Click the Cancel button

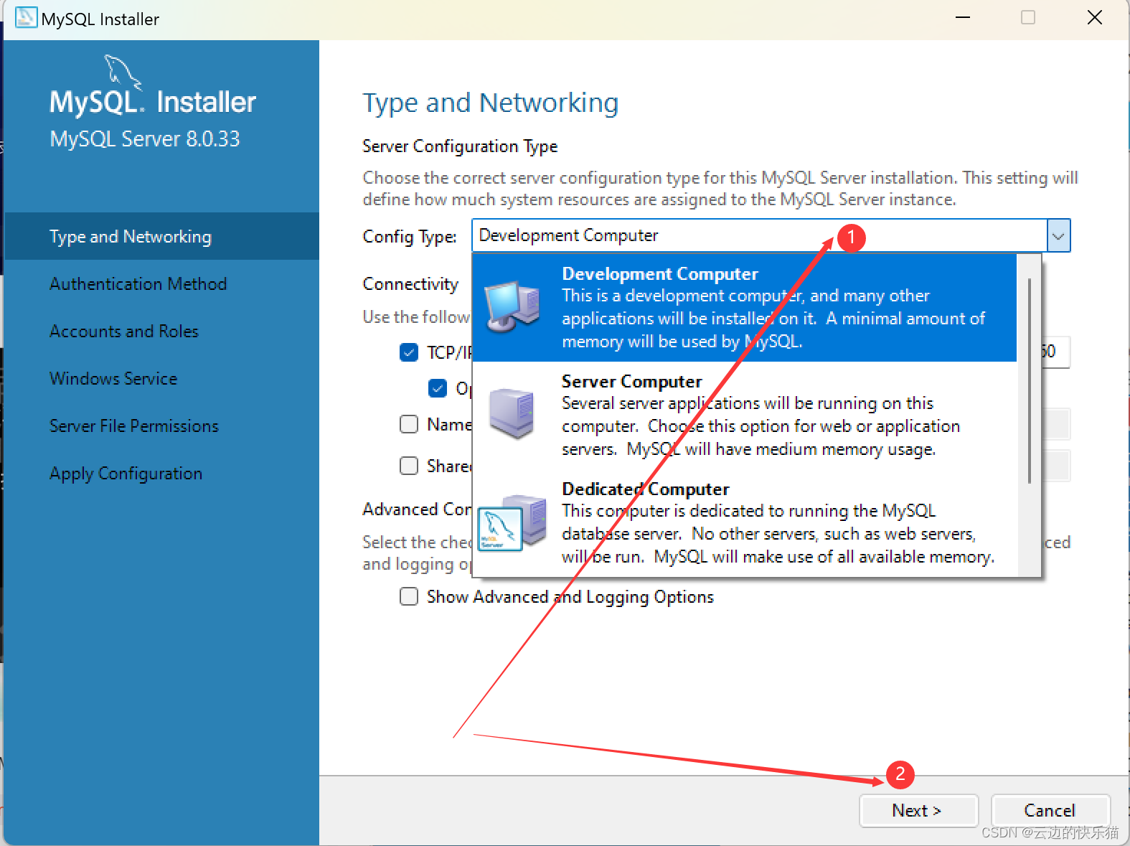point(1050,810)
